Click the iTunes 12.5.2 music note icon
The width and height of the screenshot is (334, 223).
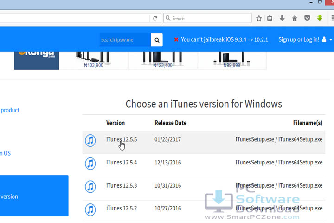90,210
